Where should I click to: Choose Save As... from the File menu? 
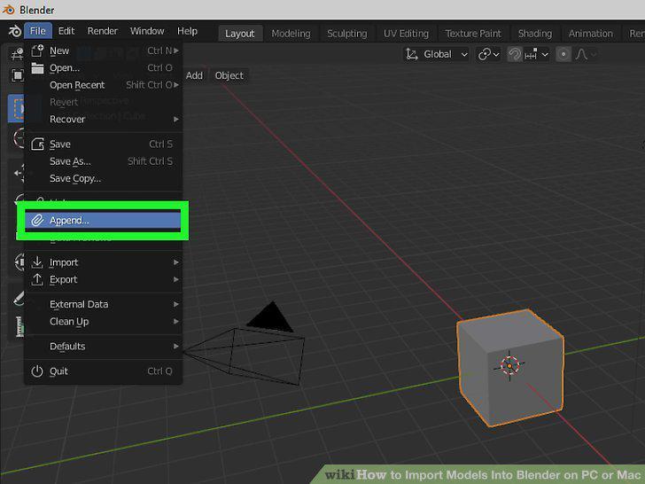pyautogui.click(x=104, y=161)
